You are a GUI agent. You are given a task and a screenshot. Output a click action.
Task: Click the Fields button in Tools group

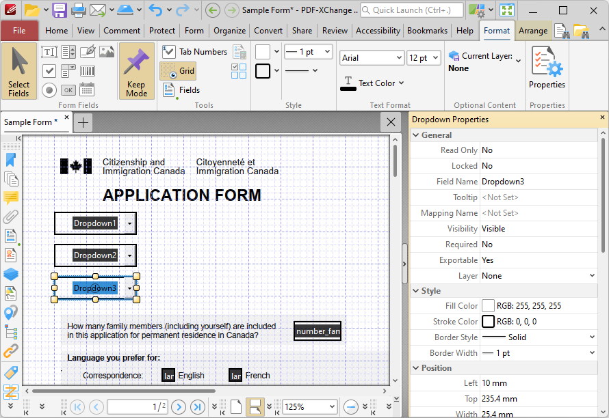click(x=181, y=90)
